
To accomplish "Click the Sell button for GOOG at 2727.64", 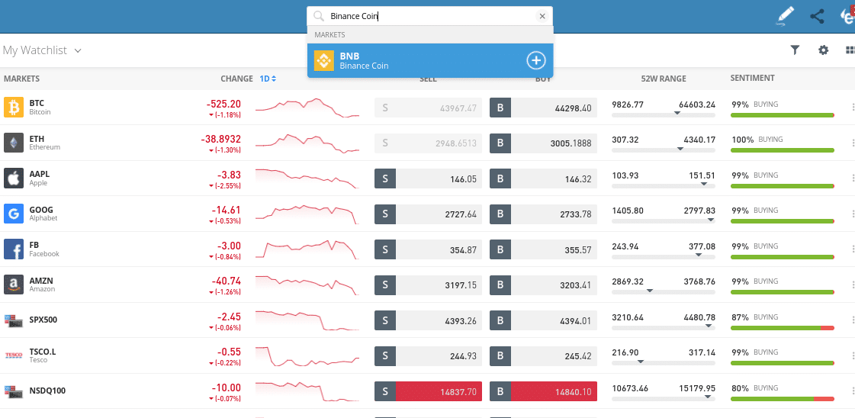I will point(428,214).
